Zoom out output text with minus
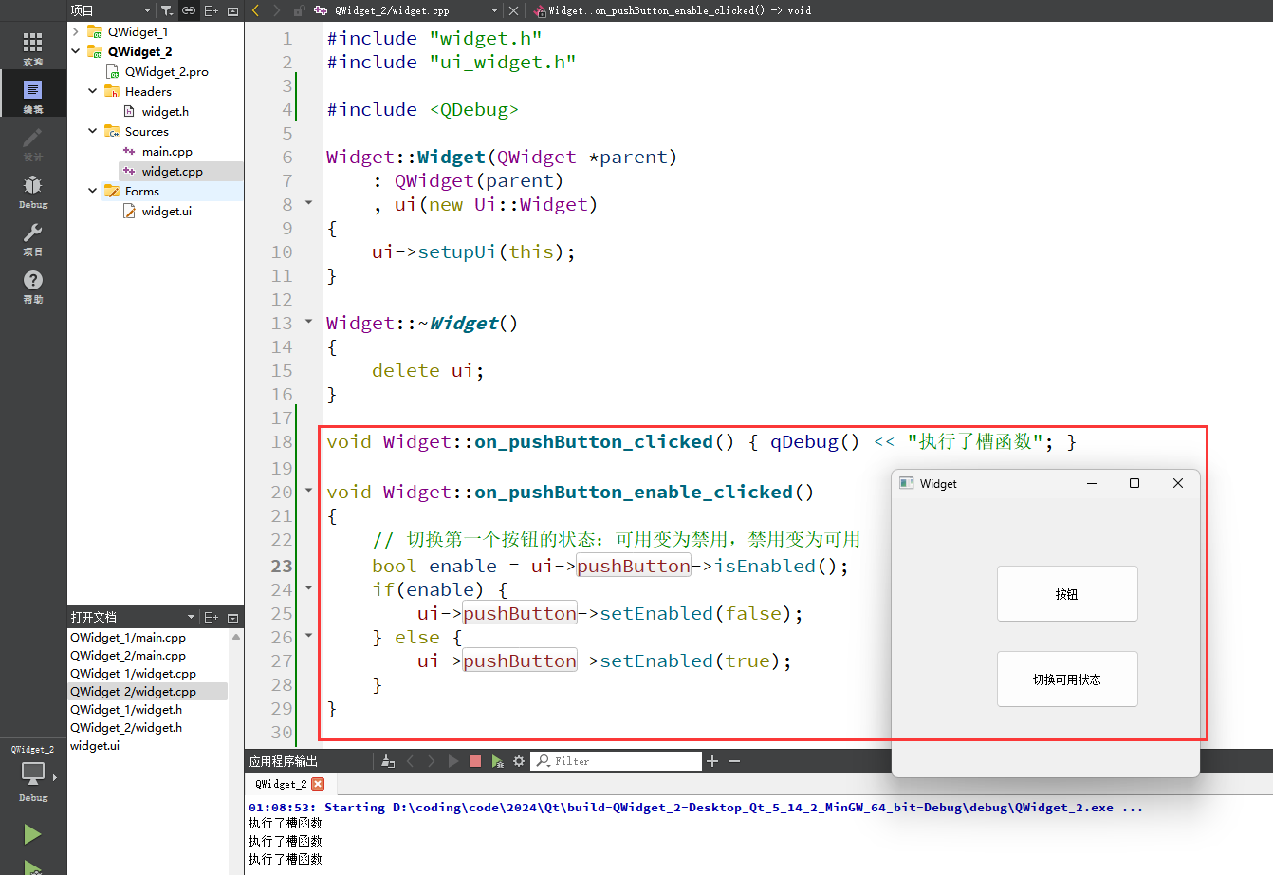The width and height of the screenshot is (1273, 875). coord(734,761)
